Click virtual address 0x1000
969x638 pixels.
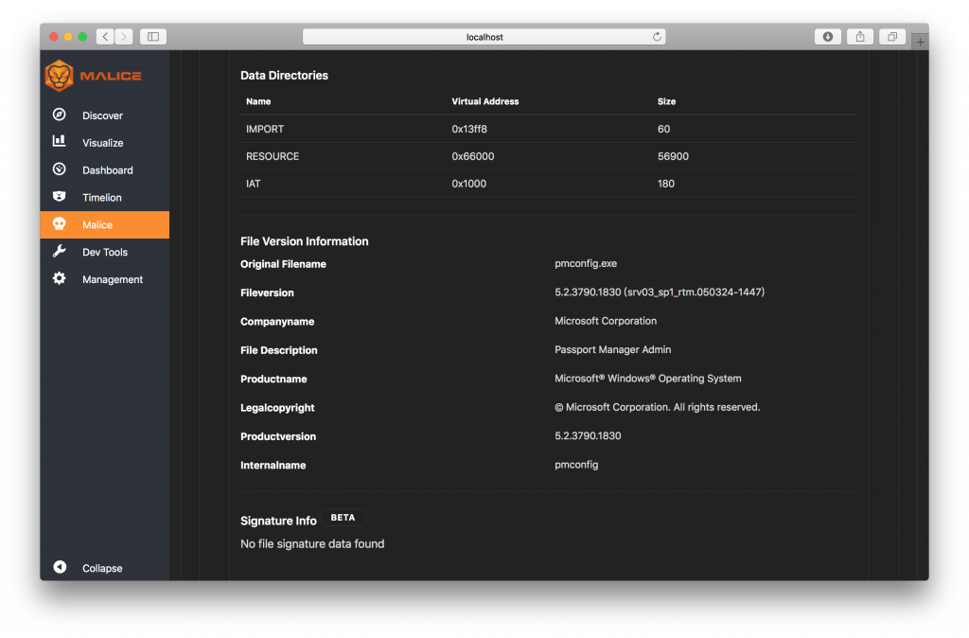[469, 184]
